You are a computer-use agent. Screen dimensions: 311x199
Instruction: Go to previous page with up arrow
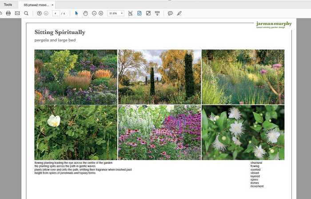(39, 13)
